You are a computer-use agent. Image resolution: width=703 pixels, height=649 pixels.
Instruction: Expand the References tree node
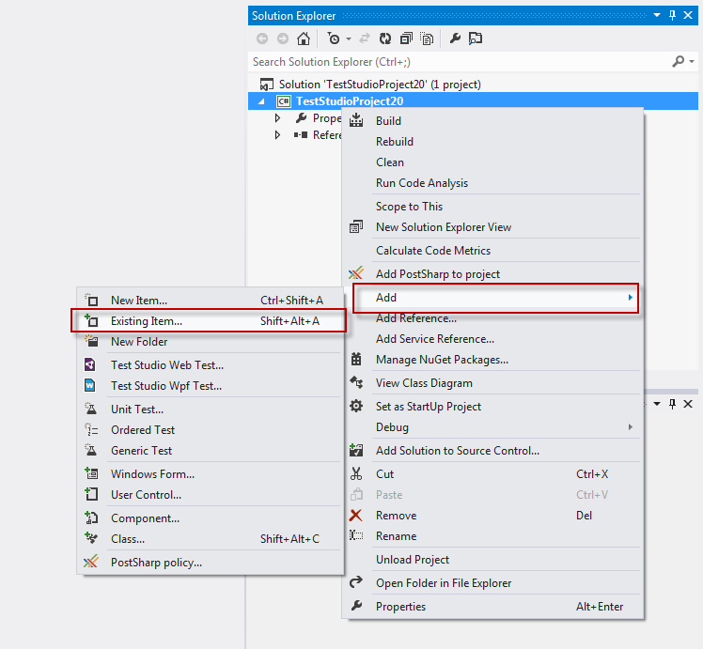[277, 135]
